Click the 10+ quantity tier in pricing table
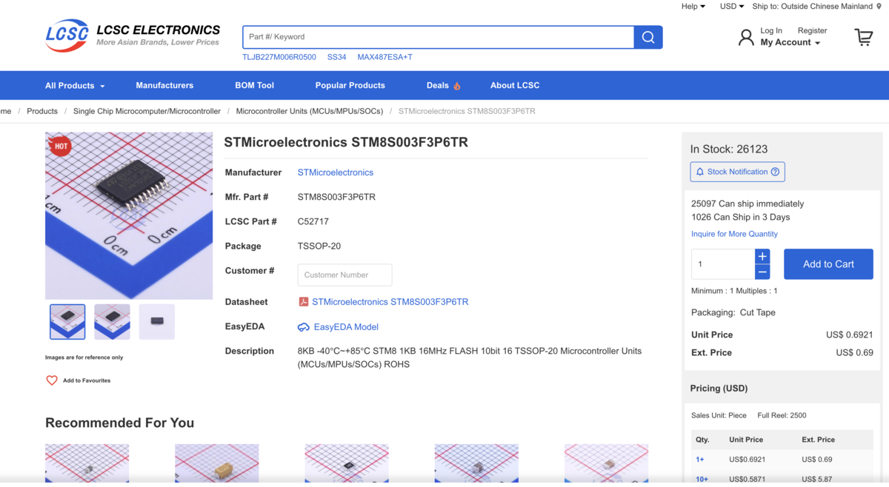Screen dimensions: 889x487 702,479
